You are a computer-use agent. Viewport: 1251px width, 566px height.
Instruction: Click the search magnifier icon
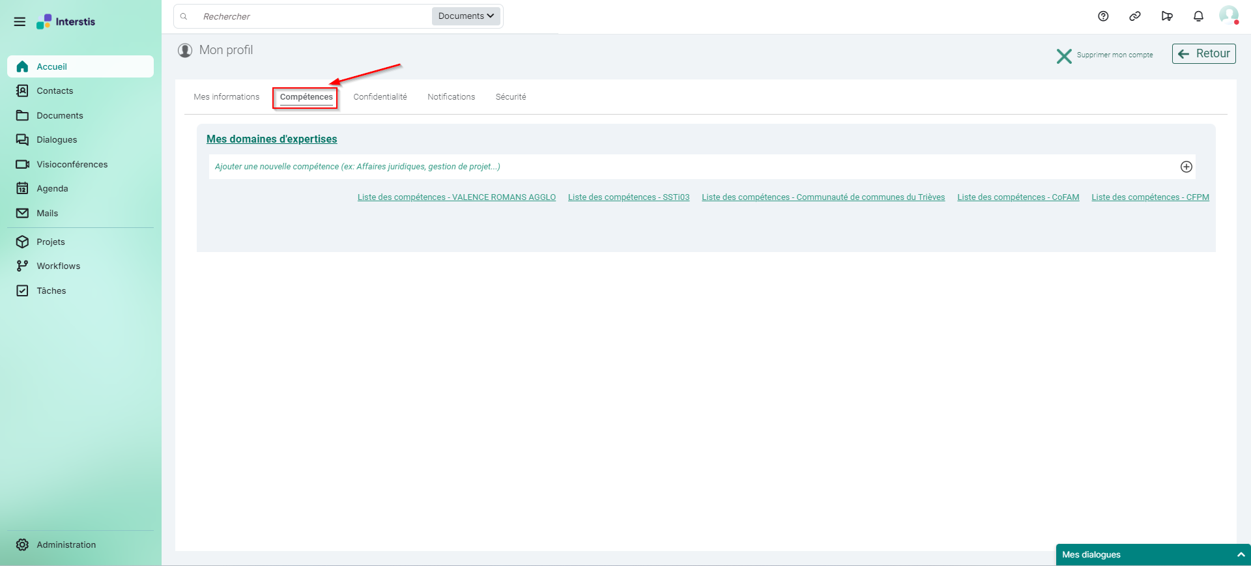coord(184,16)
